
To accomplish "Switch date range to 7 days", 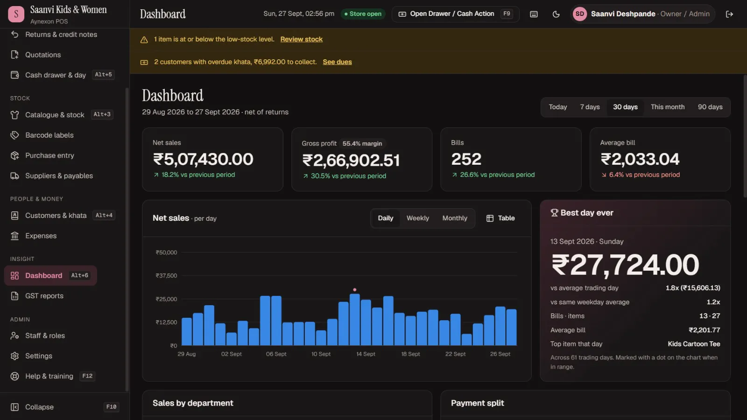I will coord(590,107).
